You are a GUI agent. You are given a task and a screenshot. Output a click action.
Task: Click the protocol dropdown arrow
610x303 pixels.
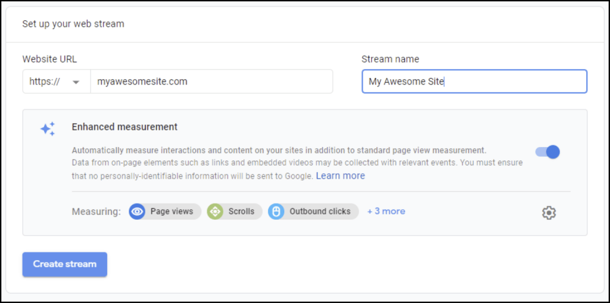pyautogui.click(x=76, y=82)
